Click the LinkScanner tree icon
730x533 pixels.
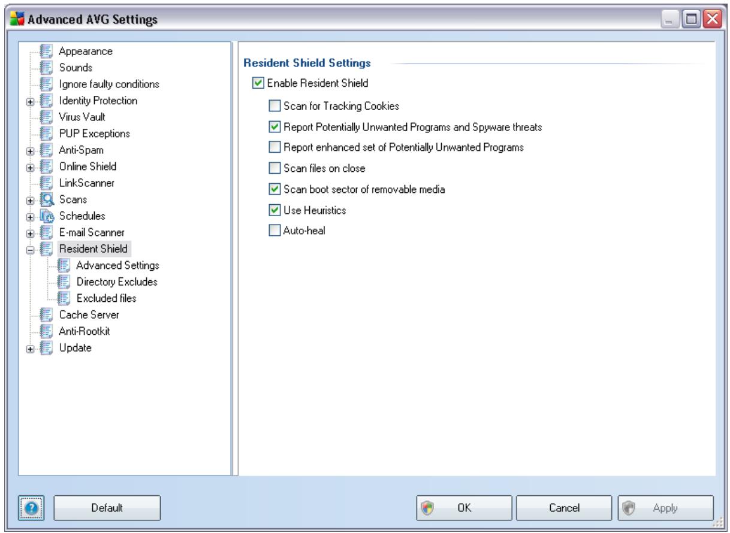coord(47,182)
